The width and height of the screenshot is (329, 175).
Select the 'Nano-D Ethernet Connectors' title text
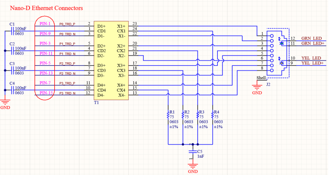tap(46, 8)
